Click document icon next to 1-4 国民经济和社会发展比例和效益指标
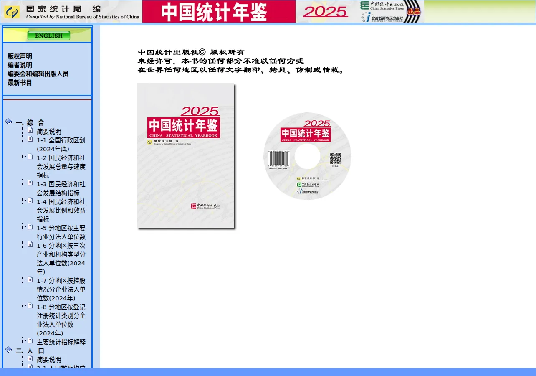 (x=30, y=201)
